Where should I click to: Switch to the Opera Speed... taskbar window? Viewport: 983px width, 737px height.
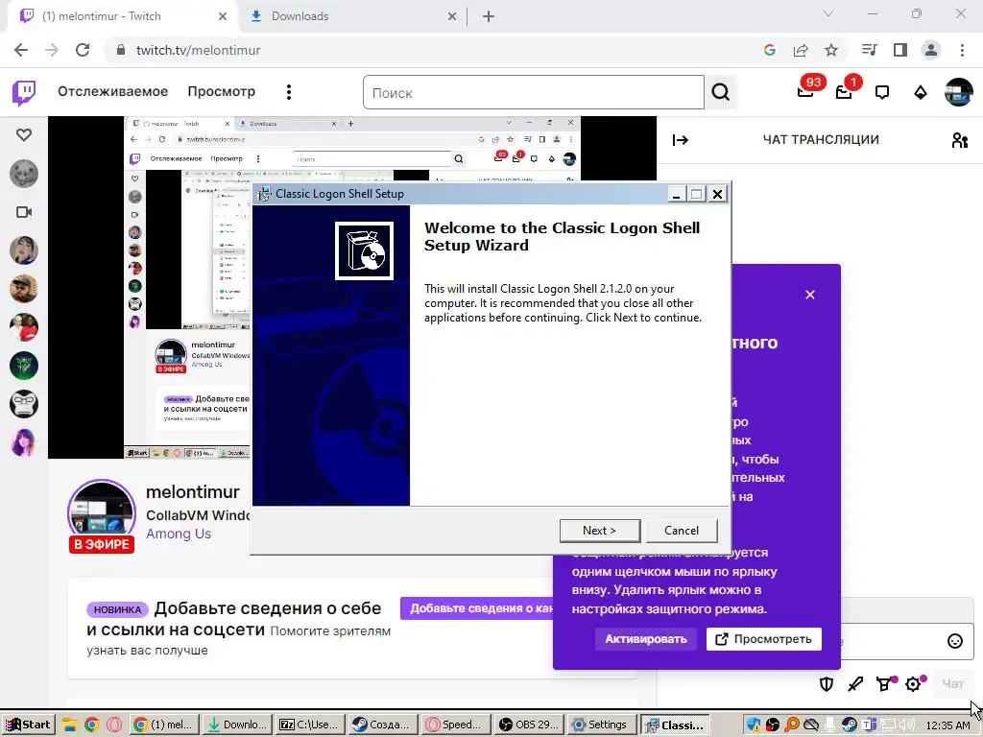click(456, 725)
